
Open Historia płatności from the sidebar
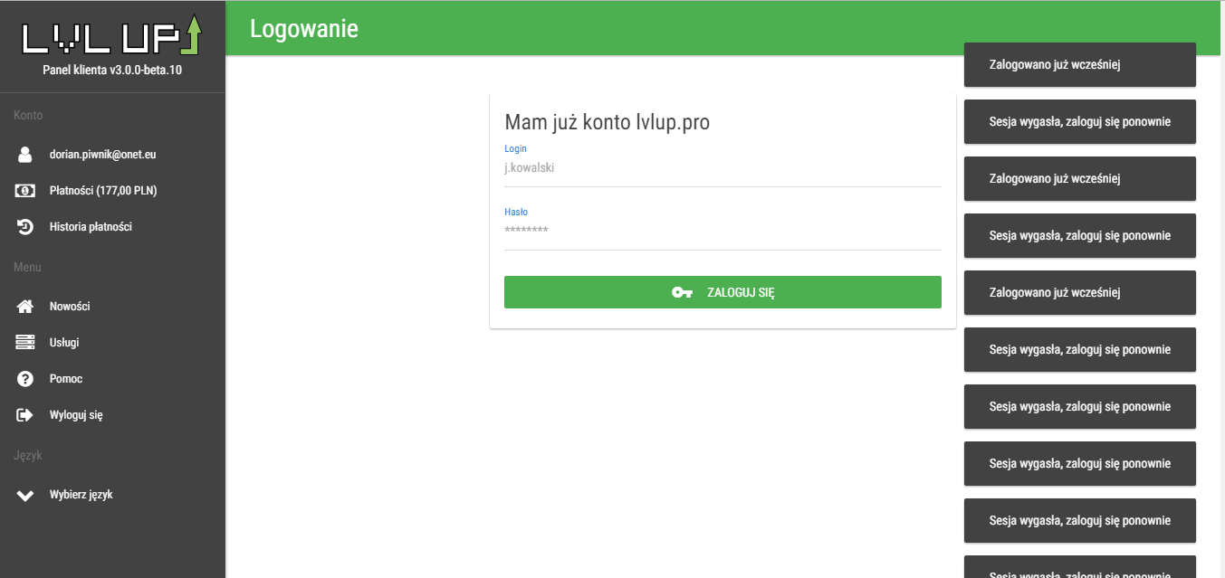pyautogui.click(x=91, y=227)
